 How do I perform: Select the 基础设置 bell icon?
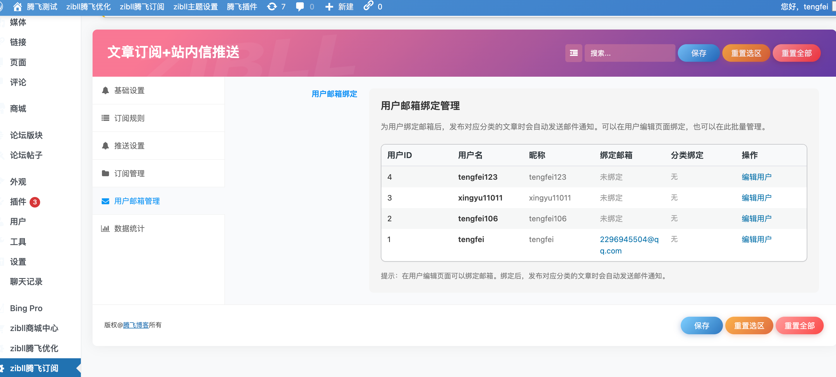[105, 90]
